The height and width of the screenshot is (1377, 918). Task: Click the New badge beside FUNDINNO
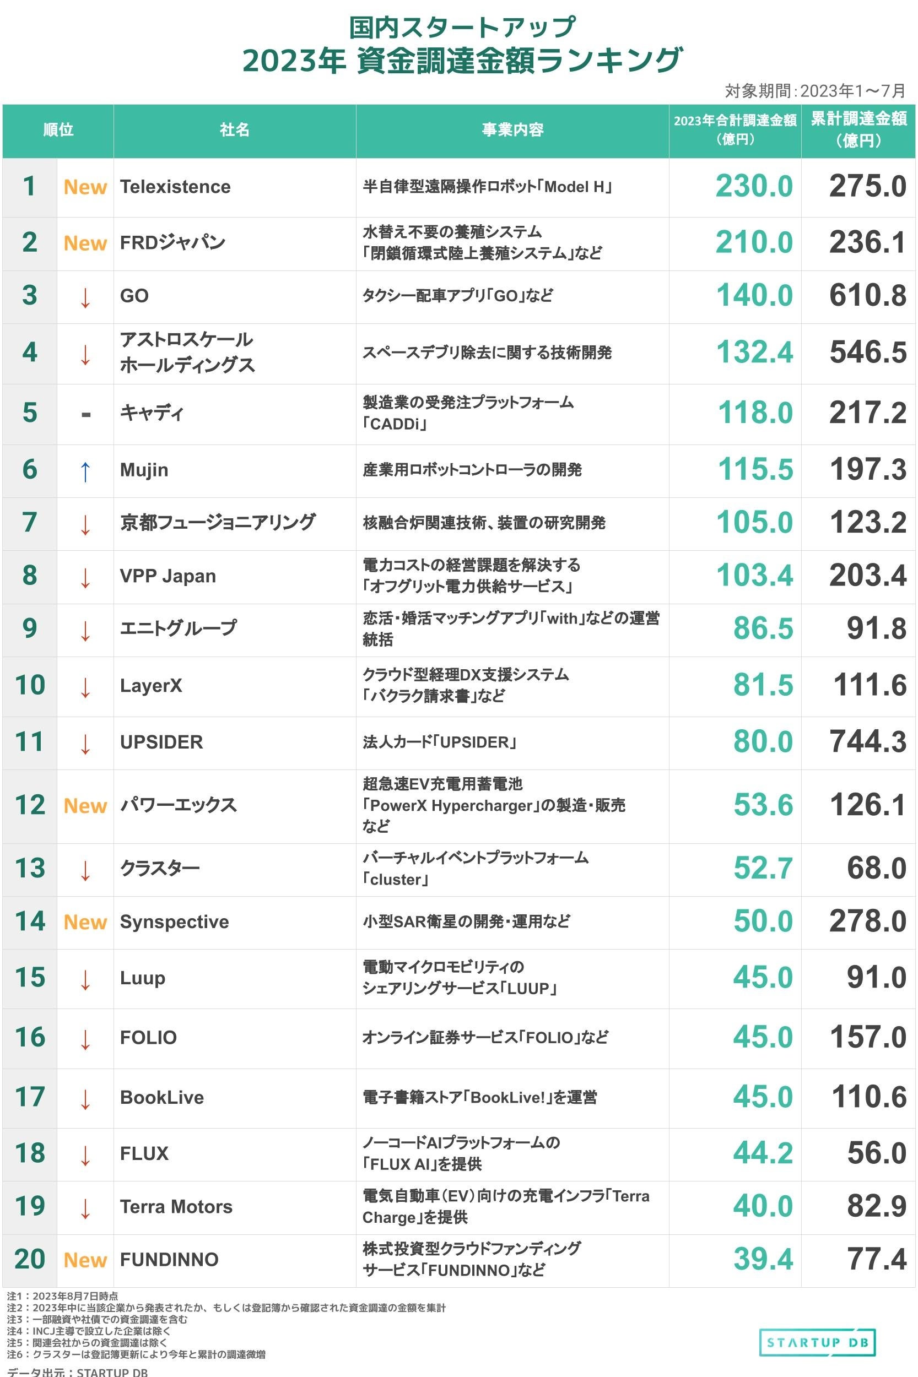pos(85,1260)
